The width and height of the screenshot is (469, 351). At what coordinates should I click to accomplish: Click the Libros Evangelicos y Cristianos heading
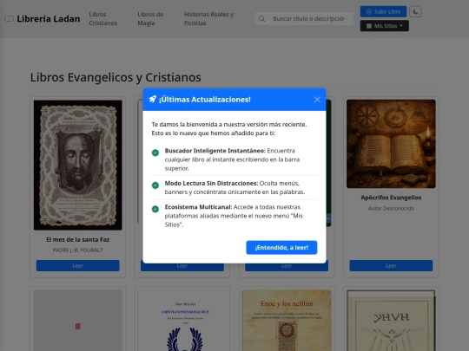[116, 77]
